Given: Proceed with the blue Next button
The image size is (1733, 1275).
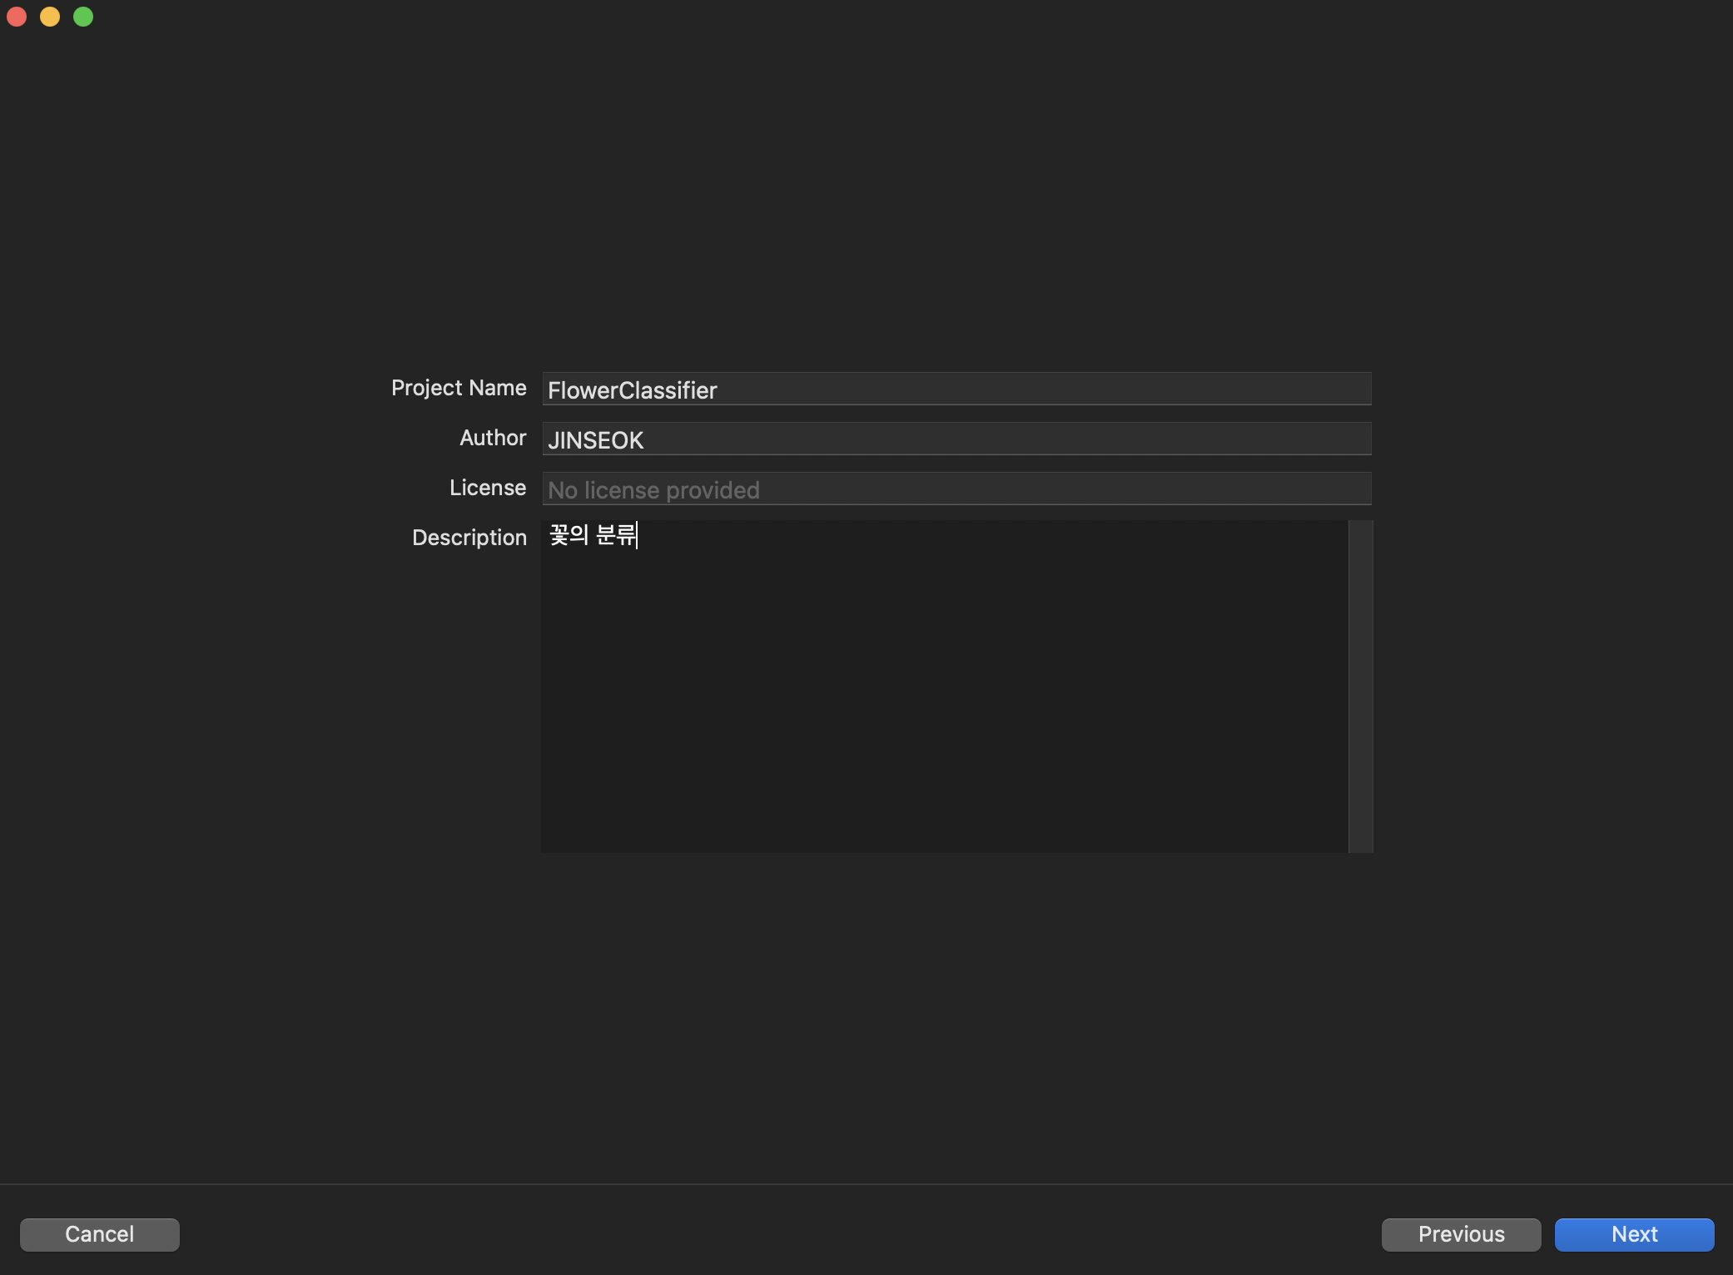Looking at the screenshot, I should point(1634,1234).
